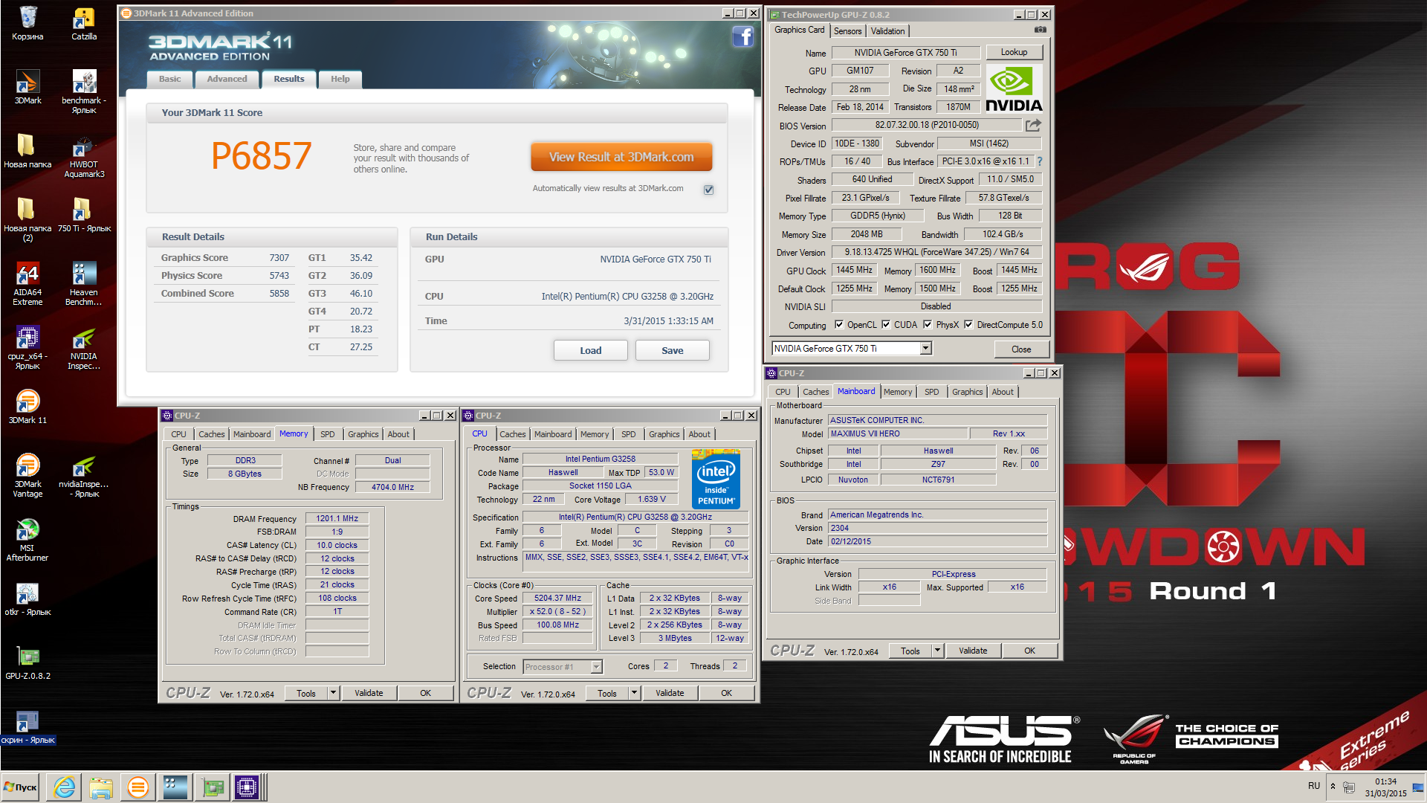This screenshot has width=1427, height=803.
Task: Open the nvidiaInspector shortcut icon
Action: (x=84, y=475)
